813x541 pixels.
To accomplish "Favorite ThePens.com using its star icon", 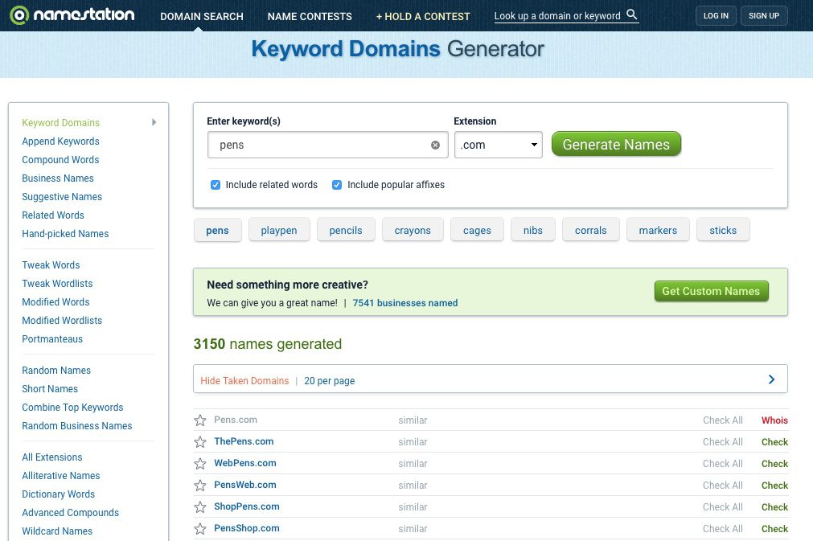I will point(200,442).
